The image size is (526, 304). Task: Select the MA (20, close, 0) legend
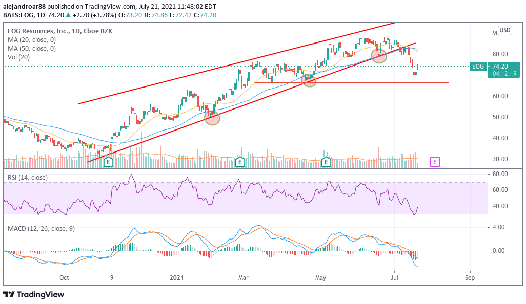tap(32, 39)
